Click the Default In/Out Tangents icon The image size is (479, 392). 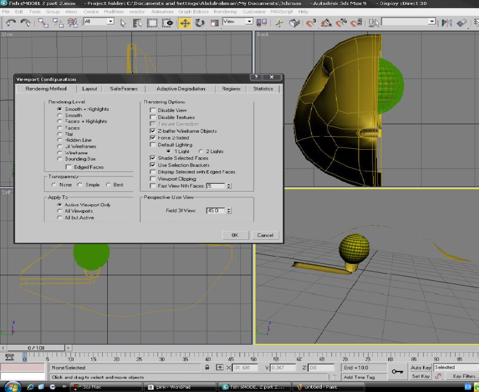[439, 376]
